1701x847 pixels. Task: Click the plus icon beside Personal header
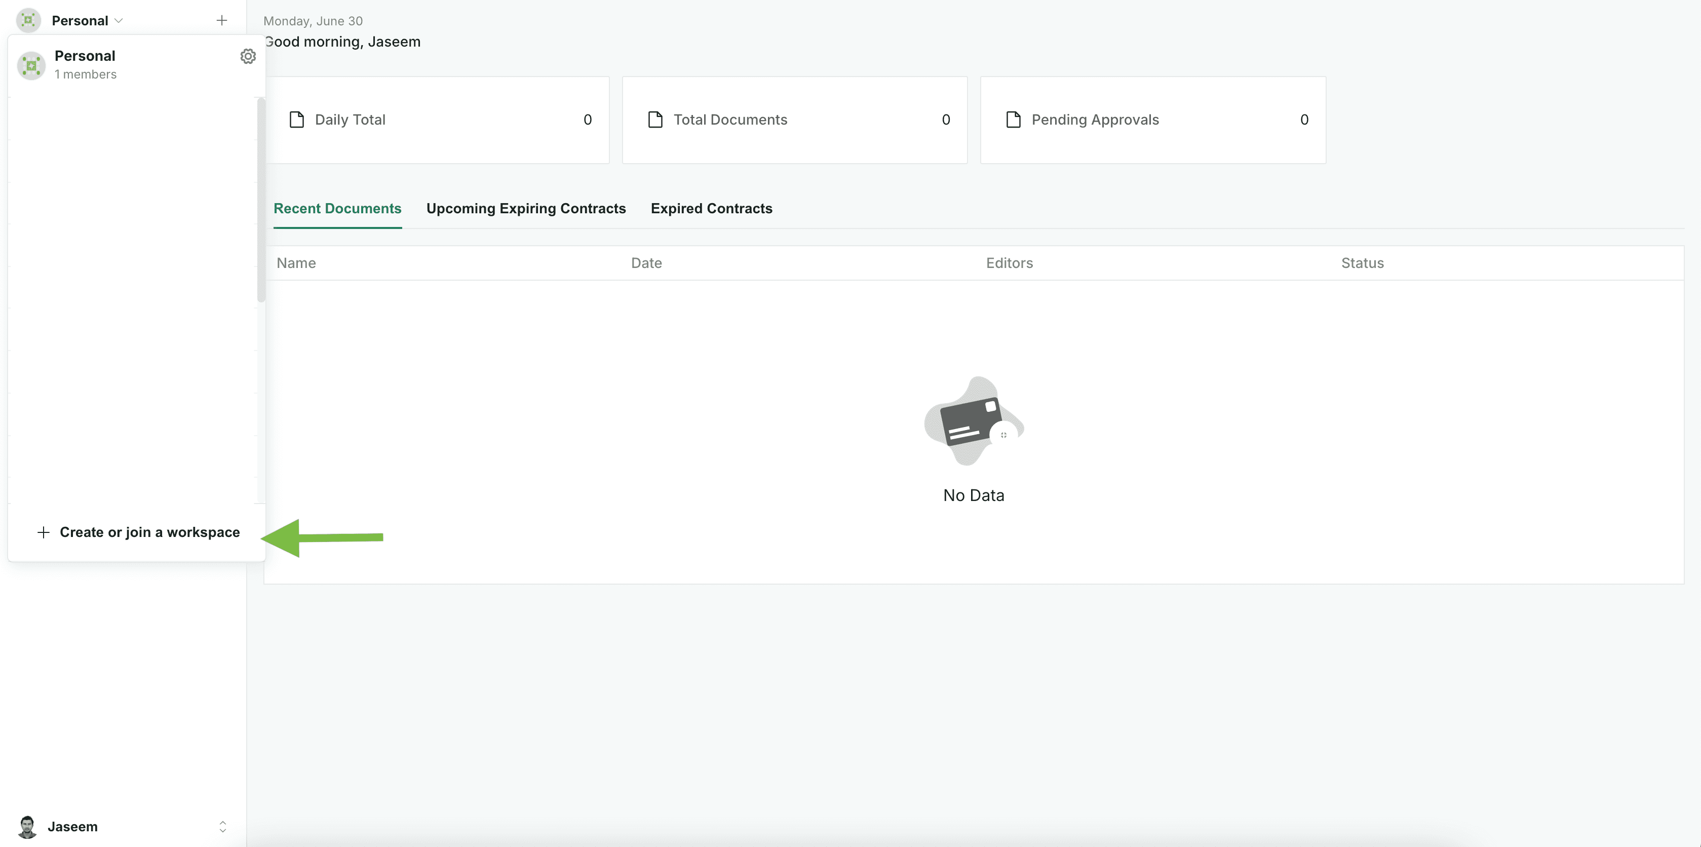(222, 20)
